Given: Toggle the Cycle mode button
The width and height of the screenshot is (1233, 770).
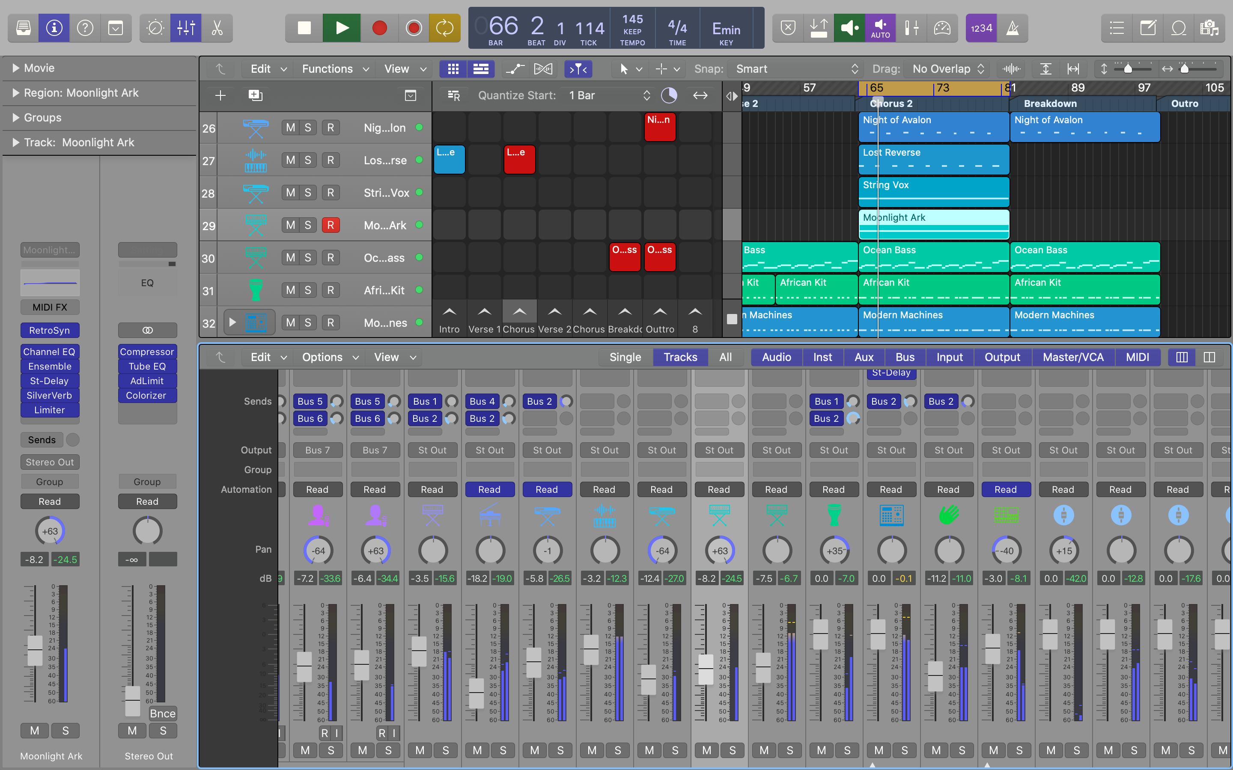Looking at the screenshot, I should coord(444,28).
